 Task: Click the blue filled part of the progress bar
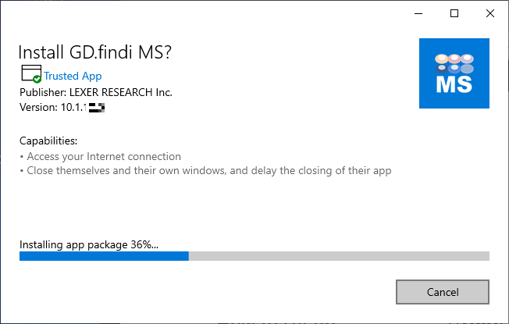tap(104, 255)
